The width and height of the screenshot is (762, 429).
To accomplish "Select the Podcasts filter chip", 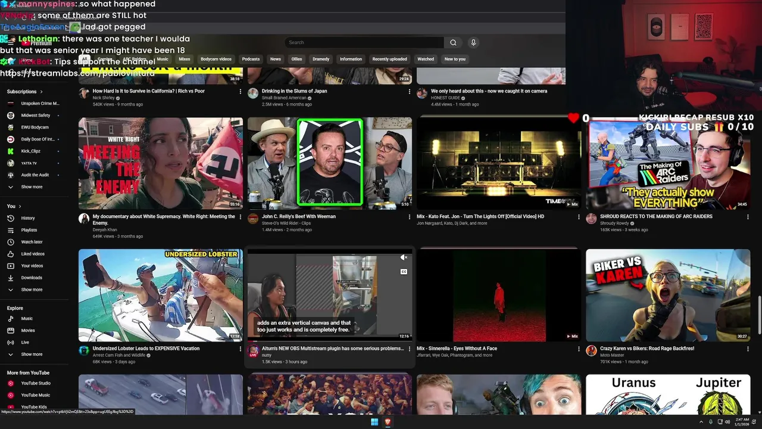I will (x=251, y=59).
